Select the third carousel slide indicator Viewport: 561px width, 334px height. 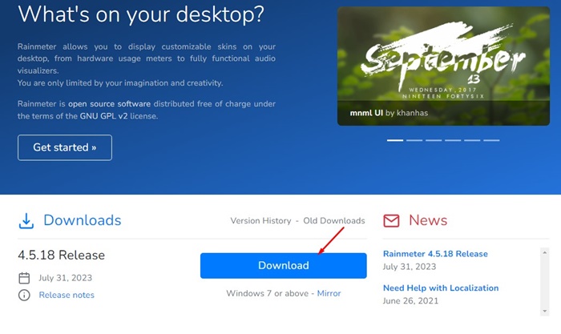pyautogui.click(x=434, y=140)
